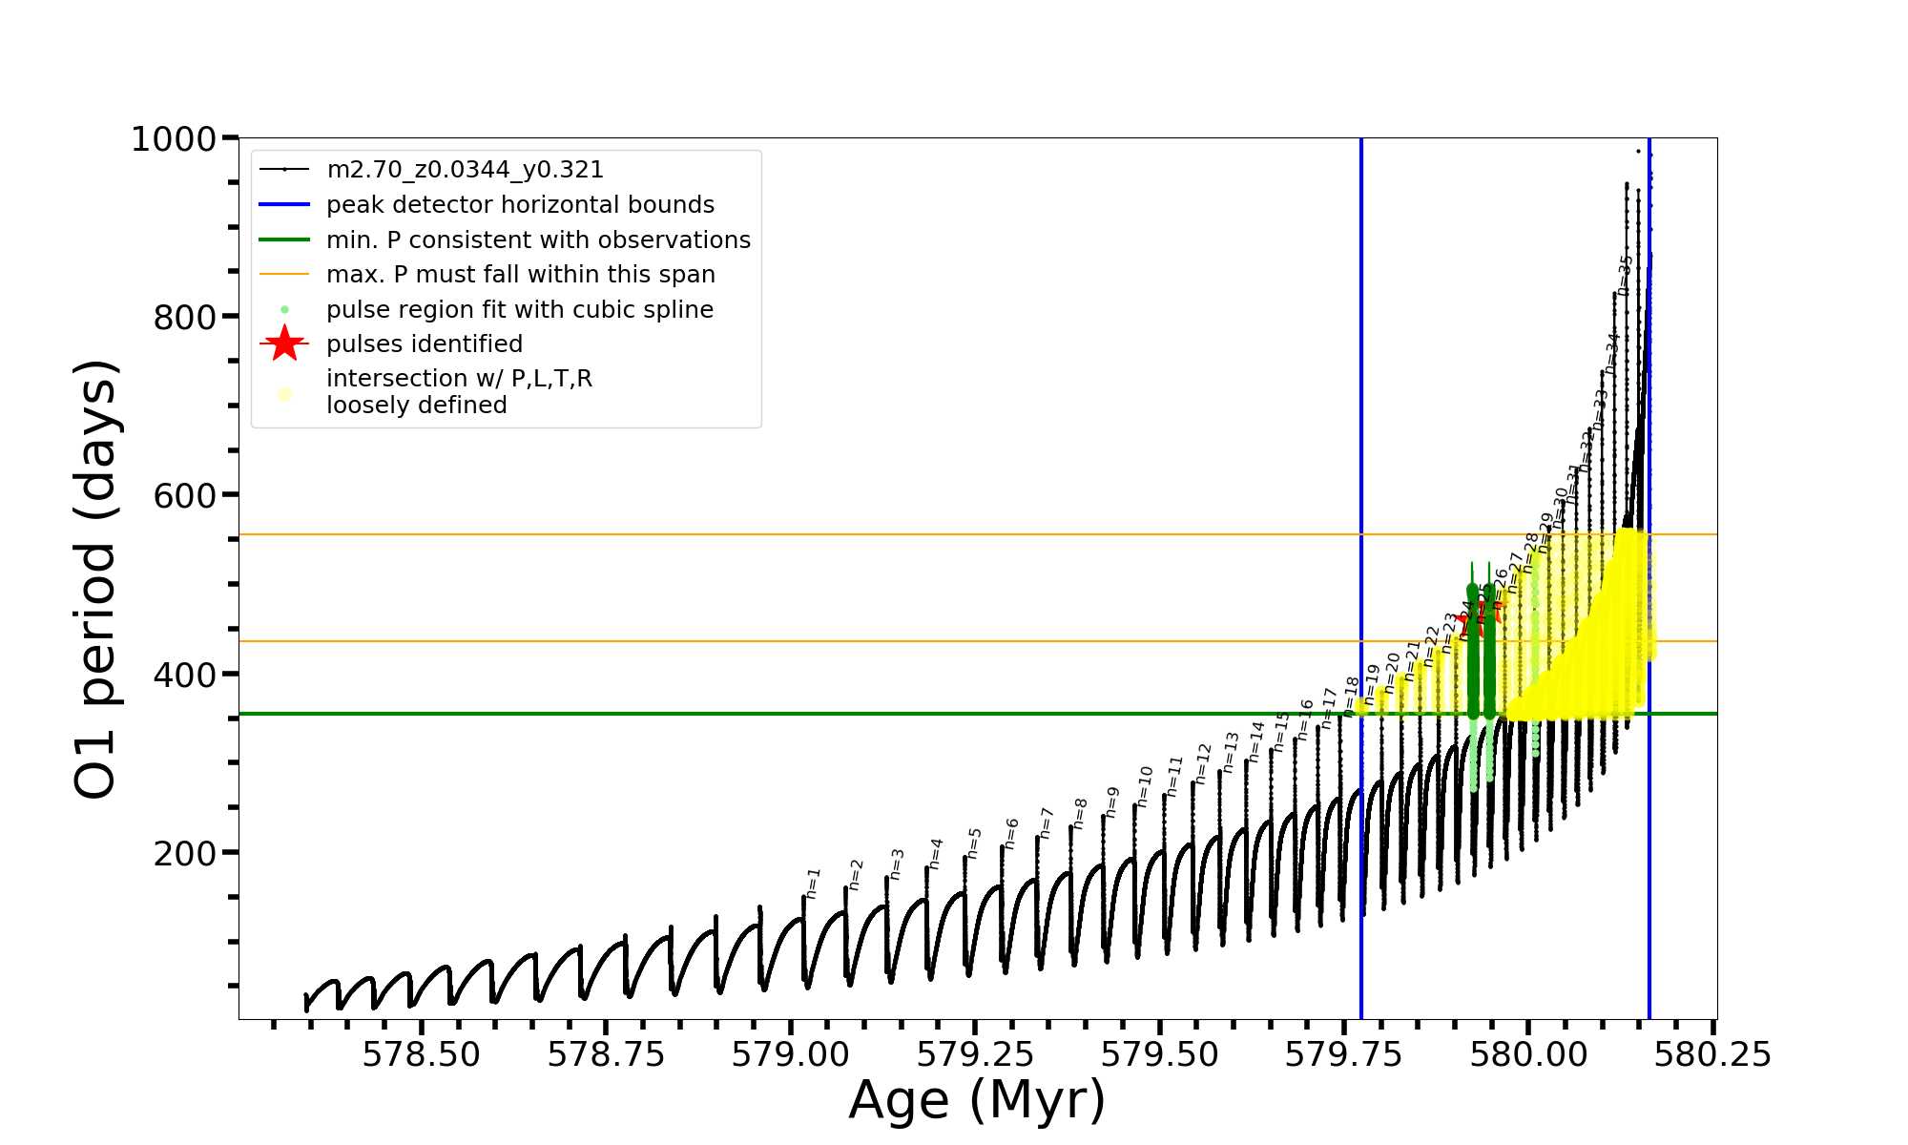Click the blue line sample in the legend
1908x1145 pixels.
(x=284, y=204)
